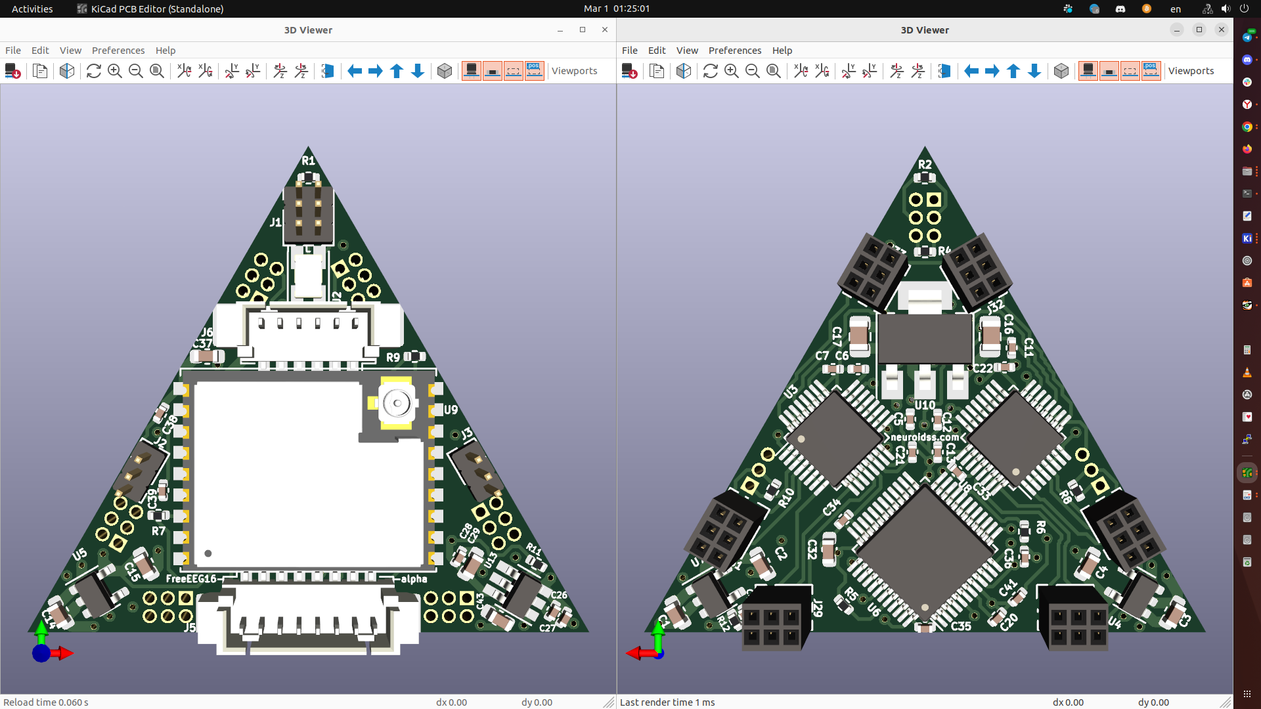This screenshot has width=1261, height=709.
Task: Move board left arrow in left viewer
Action: [x=355, y=71]
